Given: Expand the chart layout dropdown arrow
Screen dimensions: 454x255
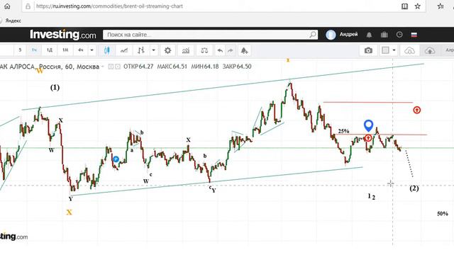Looking at the screenshot, I should tap(394, 50).
